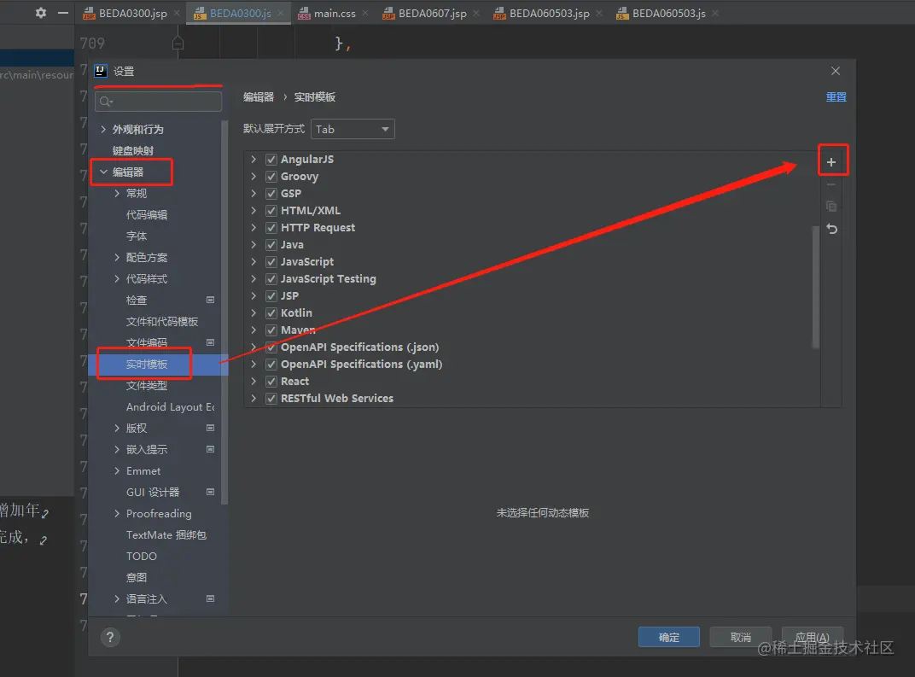Viewport: 915px width, 677px height.
Task: Click the hide panel minus icon in IDE toolbar
Action: 63,12
